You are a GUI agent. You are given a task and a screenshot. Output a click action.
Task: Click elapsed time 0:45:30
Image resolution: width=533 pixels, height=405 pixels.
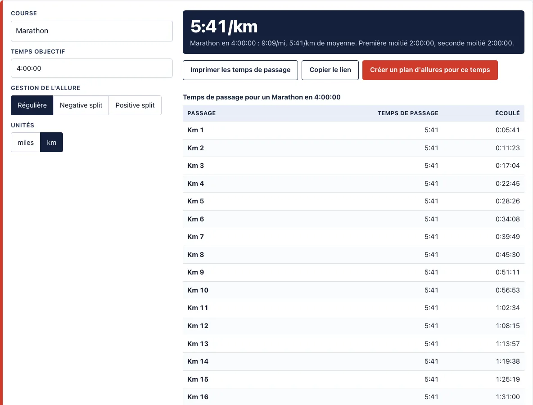(507, 255)
